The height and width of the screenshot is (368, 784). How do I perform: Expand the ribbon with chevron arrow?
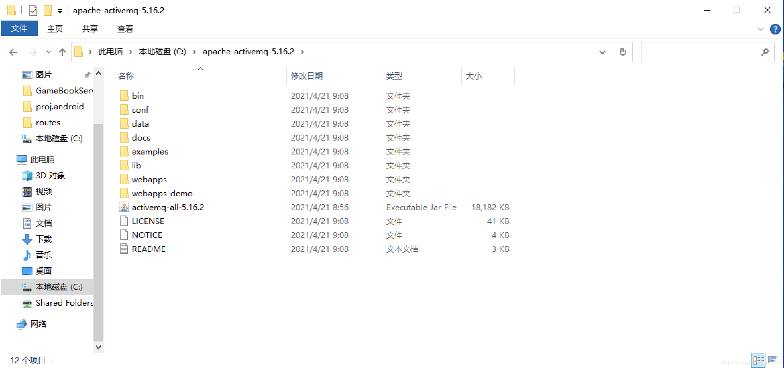click(760, 29)
